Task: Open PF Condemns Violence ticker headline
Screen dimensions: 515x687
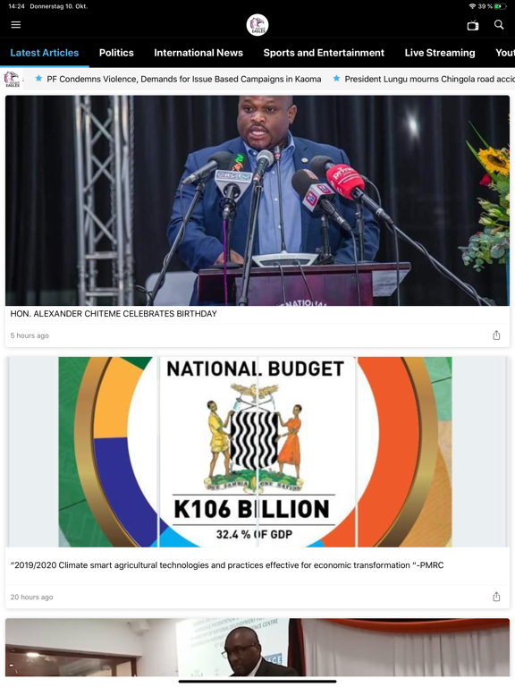Action: tap(184, 79)
